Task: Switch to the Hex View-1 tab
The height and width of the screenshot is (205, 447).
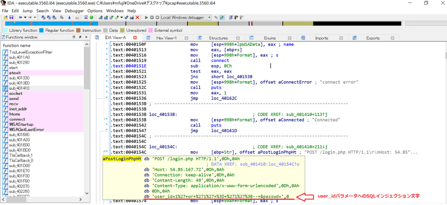Action: pos(166,38)
